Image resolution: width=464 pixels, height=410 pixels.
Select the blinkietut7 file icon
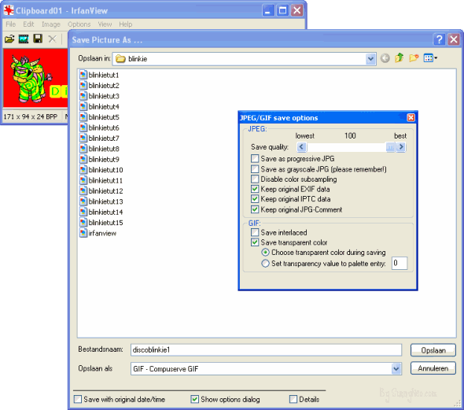point(83,138)
